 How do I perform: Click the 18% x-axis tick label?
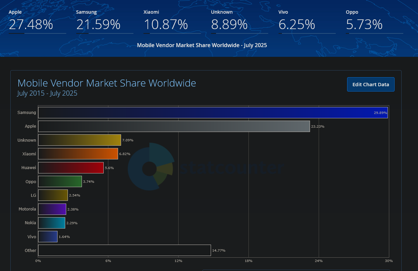tap(248, 261)
